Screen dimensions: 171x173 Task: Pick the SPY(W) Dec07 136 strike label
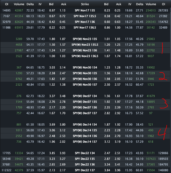[x=85, y=107]
